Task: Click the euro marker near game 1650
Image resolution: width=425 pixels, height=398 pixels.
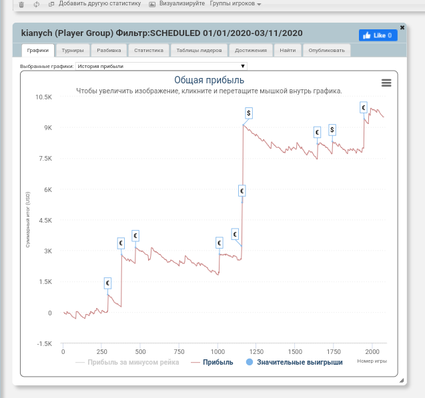Action: pos(317,133)
